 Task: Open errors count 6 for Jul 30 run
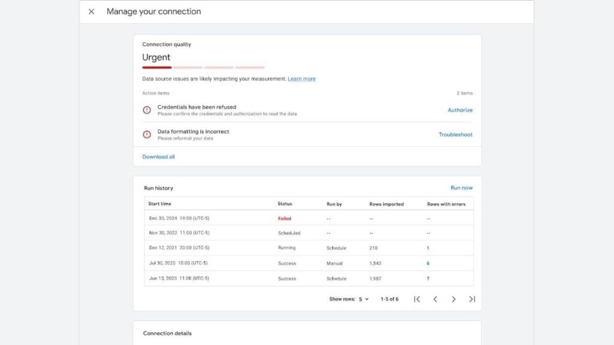point(428,264)
